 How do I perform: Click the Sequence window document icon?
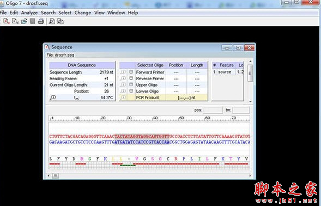pos(47,47)
